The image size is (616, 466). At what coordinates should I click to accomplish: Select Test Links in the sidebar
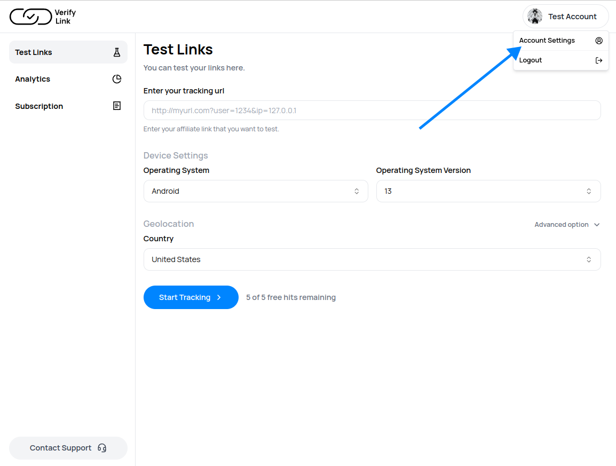tap(34, 52)
